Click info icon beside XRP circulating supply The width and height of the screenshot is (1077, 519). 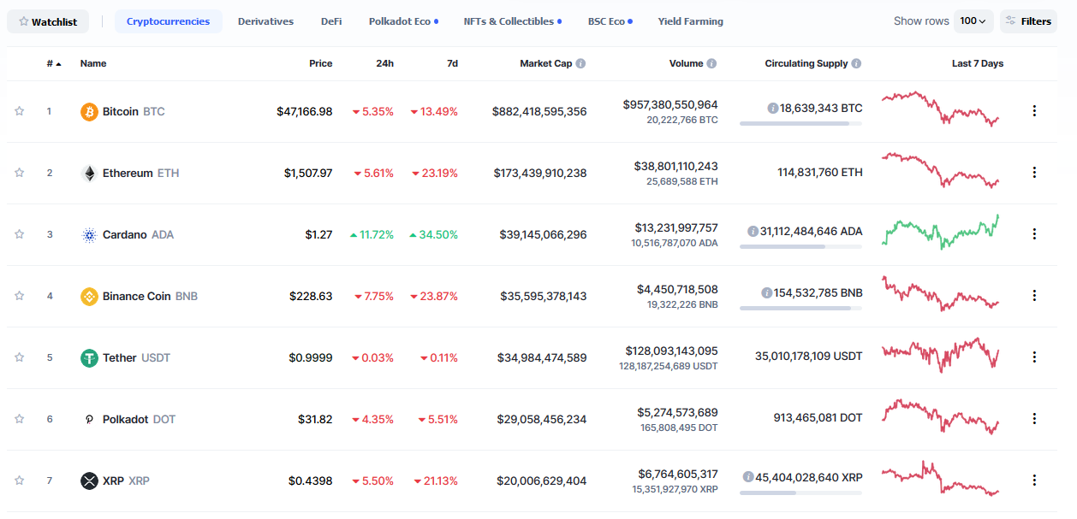[748, 477]
